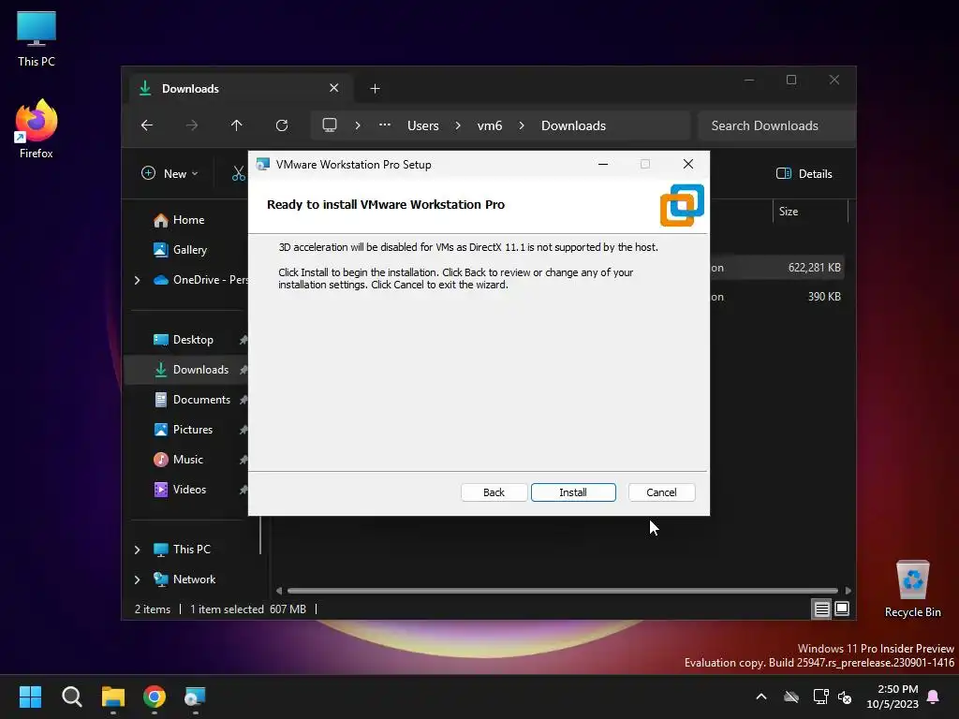This screenshot has height=719, width=959.
Task: Click horizontal scrollbar in file list
Action: coord(563,591)
